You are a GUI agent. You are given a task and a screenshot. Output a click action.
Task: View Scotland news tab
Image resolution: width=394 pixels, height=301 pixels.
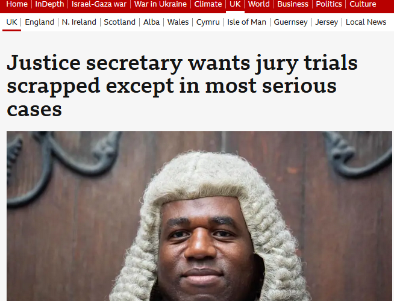120,22
